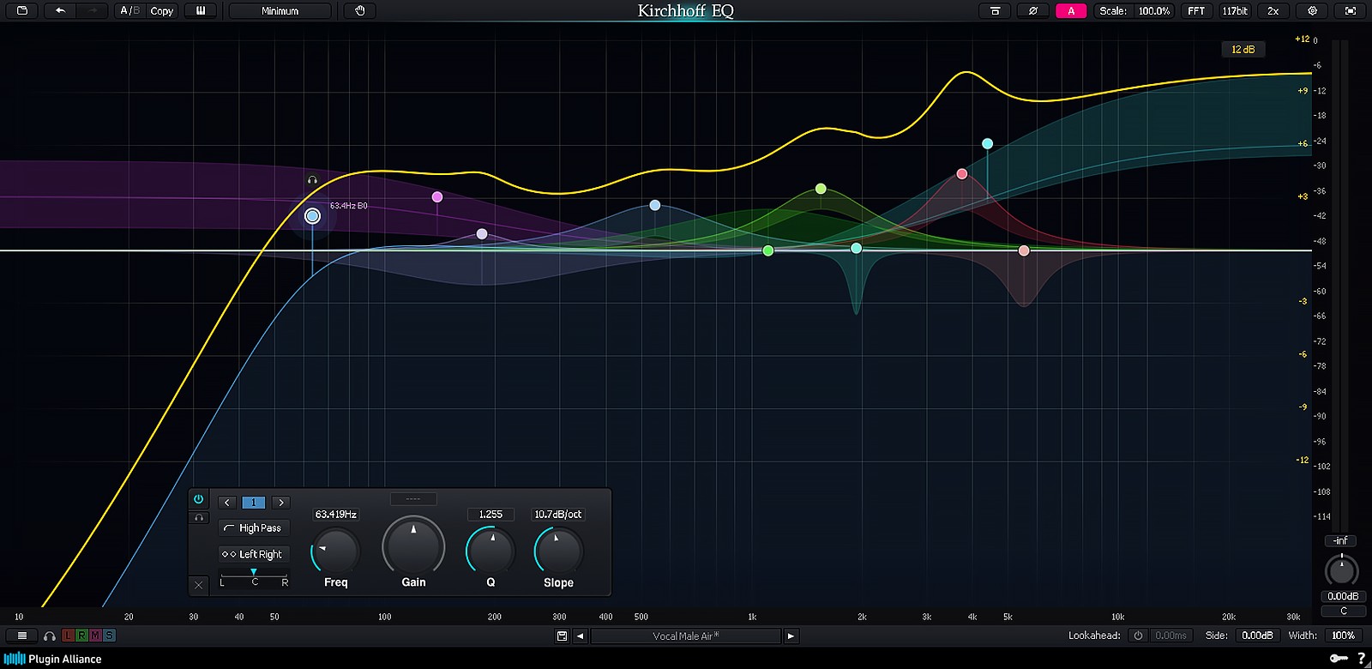Viewport: 1372px width, 669px height.
Task: Open the piano keyboard display
Action: tap(201, 11)
